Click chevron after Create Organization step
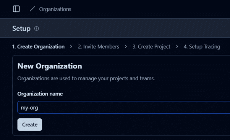This screenshot has width=230, height=140. [71, 47]
